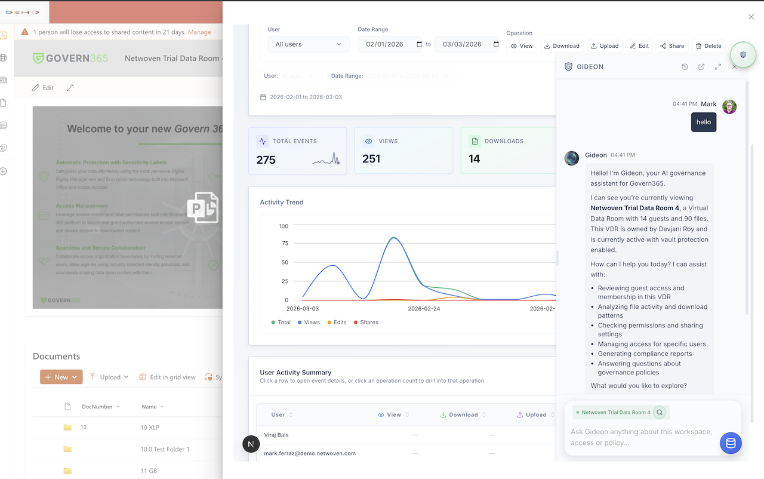Toggle Views series in chart legend
Image resolution: width=764 pixels, height=479 pixels.
(308, 322)
